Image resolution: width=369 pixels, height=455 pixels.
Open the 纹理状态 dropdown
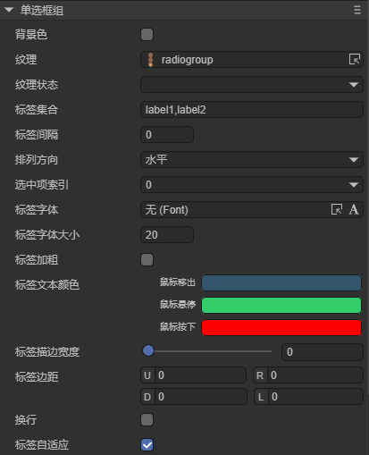252,85
